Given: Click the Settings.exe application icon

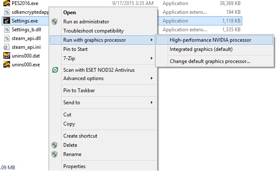Looking at the screenshot, I should [x=7, y=21].
